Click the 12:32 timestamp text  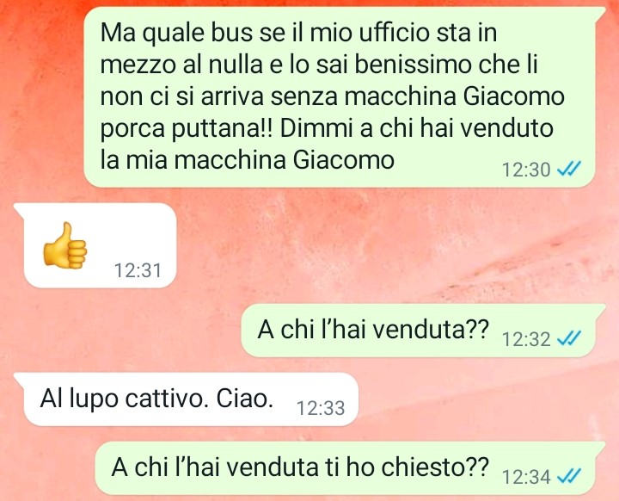[526, 339]
